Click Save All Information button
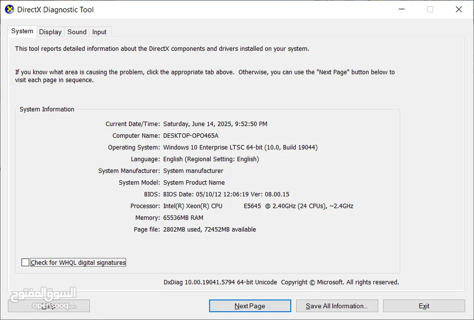474x320 pixels. pyautogui.click(x=337, y=306)
